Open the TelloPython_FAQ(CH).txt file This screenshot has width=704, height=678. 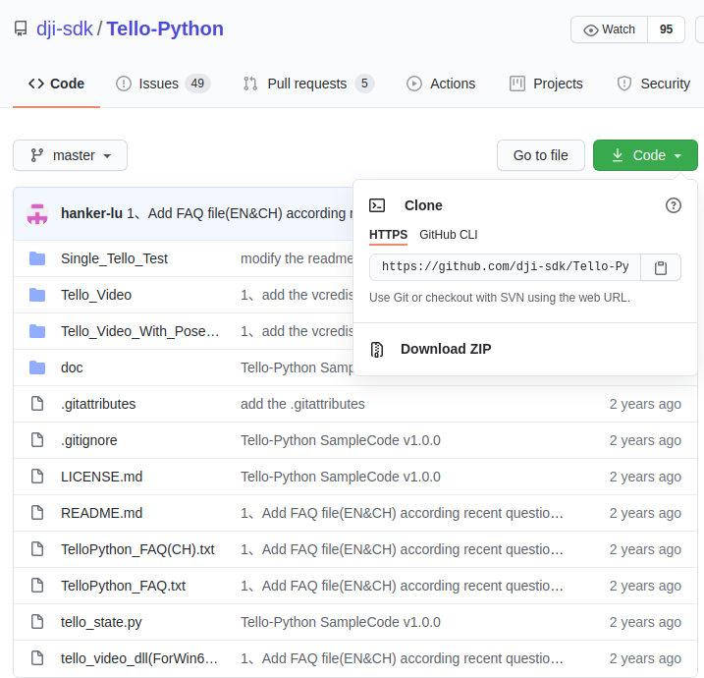click(137, 550)
